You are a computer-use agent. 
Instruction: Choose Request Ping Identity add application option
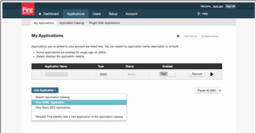tap(79, 117)
